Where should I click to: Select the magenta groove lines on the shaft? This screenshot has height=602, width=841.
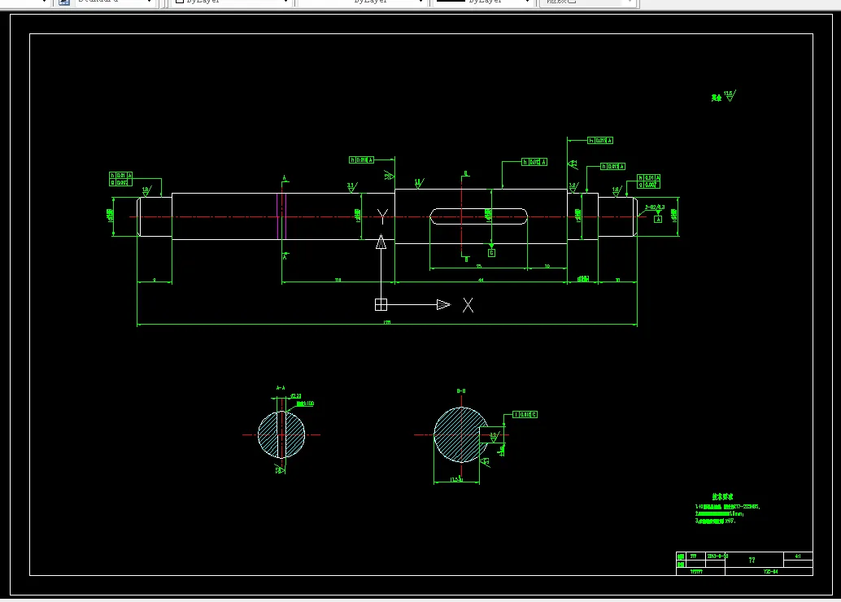pyautogui.click(x=281, y=216)
